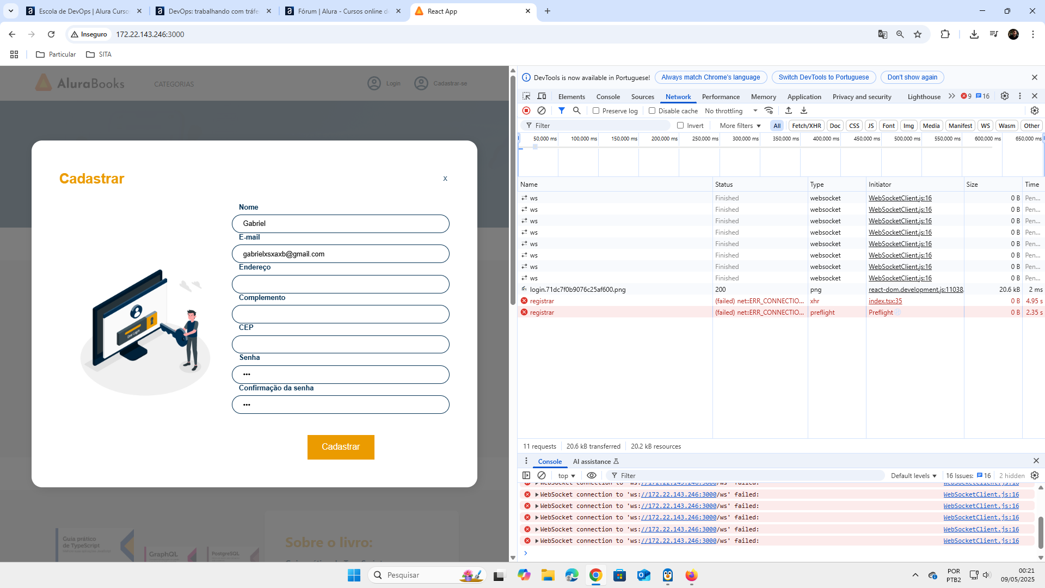
Task: Switch to the Lighthouse tab
Action: (x=924, y=96)
